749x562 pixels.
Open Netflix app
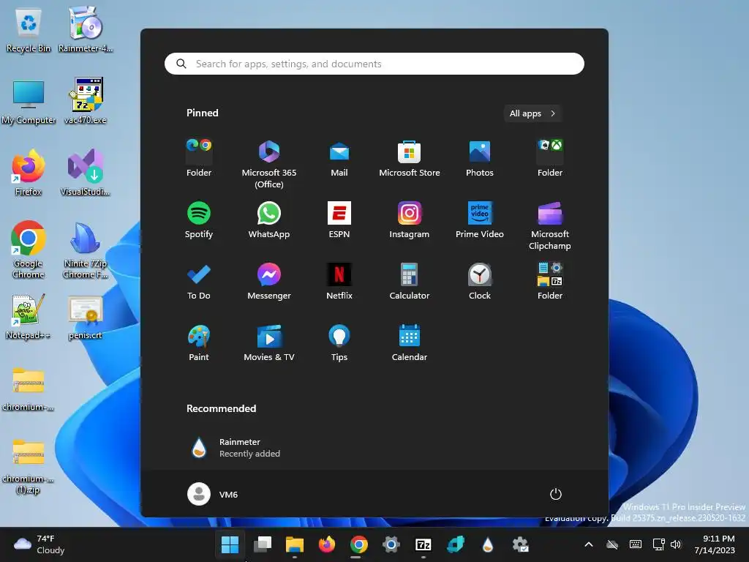pyautogui.click(x=339, y=282)
